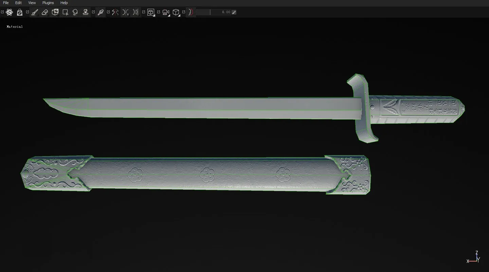Activate the Polygon Fill tool
The image size is (489, 272).
coord(65,12)
